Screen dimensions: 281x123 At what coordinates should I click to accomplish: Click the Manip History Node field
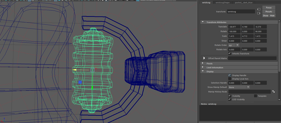[249, 92]
